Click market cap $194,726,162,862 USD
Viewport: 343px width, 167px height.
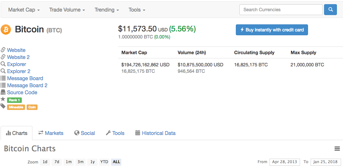145,65
